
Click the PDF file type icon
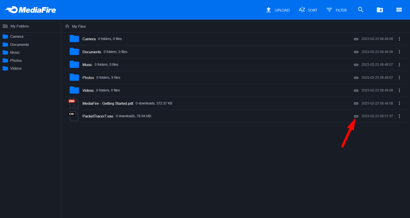point(74,103)
